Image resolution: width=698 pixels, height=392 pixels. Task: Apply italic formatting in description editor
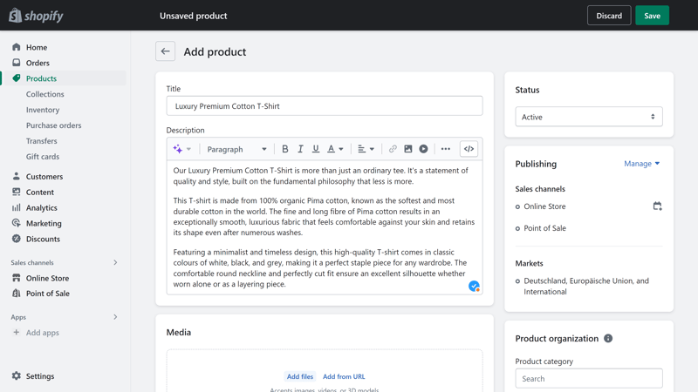pyautogui.click(x=300, y=149)
